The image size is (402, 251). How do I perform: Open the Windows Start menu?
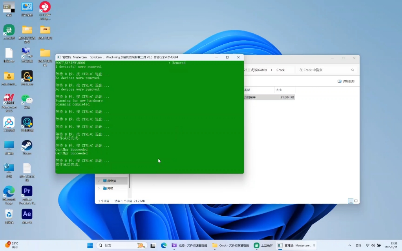tap(90, 246)
